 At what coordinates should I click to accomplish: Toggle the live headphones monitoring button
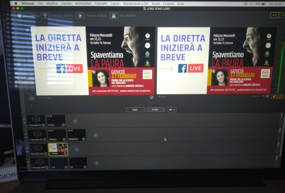280,97
